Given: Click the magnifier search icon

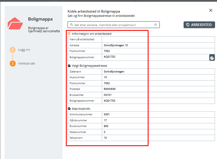Looking at the screenshot, I should tap(71, 25).
